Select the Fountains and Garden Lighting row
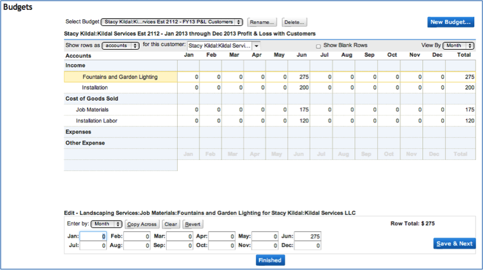 [120, 77]
